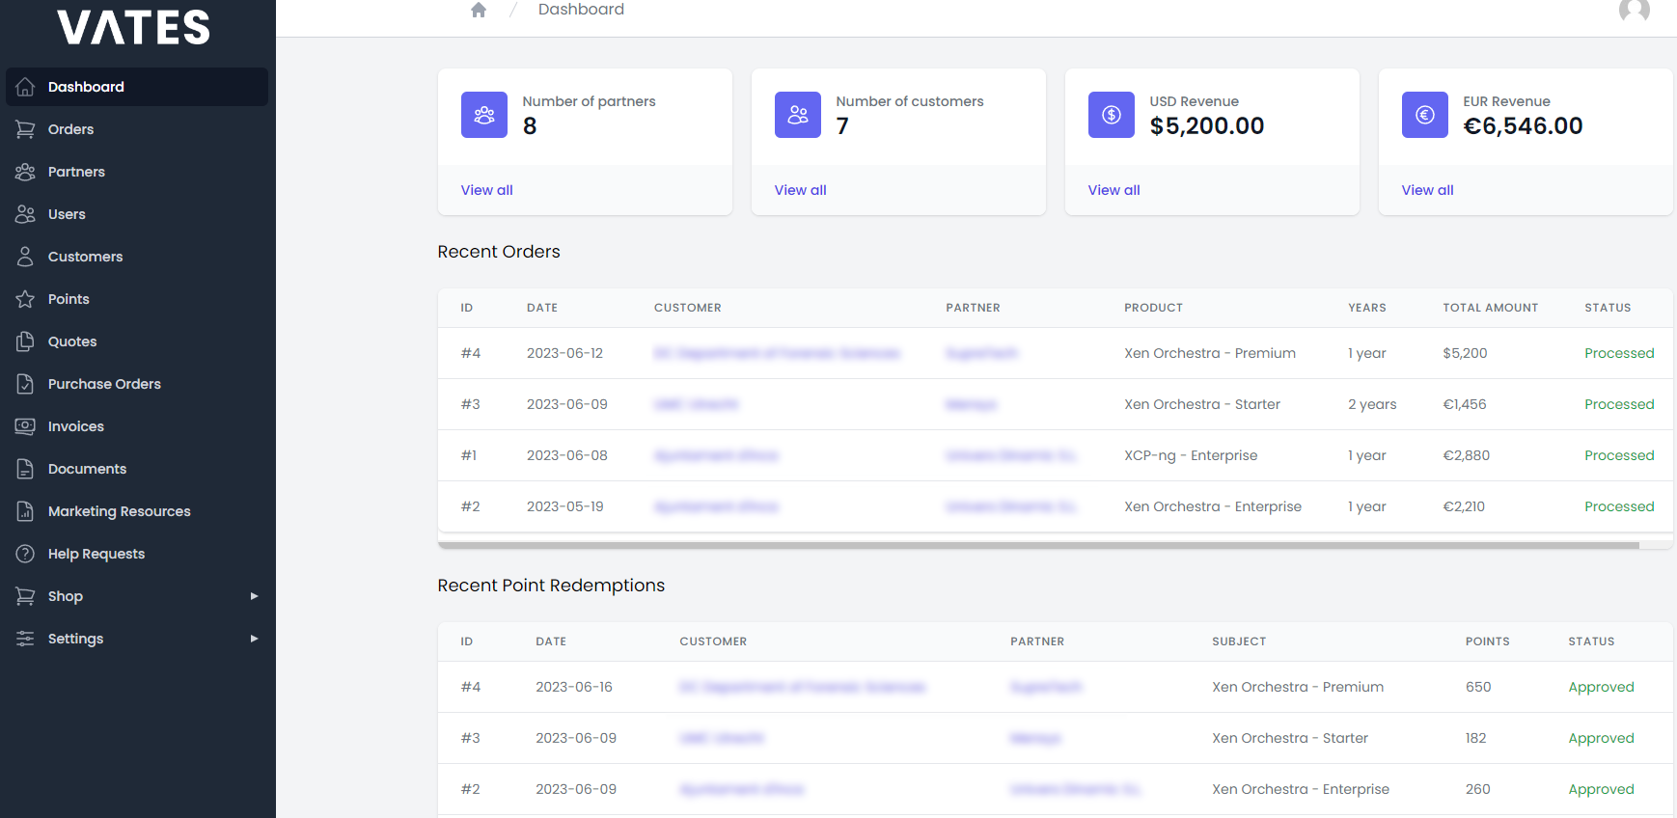View all under USD Revenue
The image size is (1677, 818).
1114,190
